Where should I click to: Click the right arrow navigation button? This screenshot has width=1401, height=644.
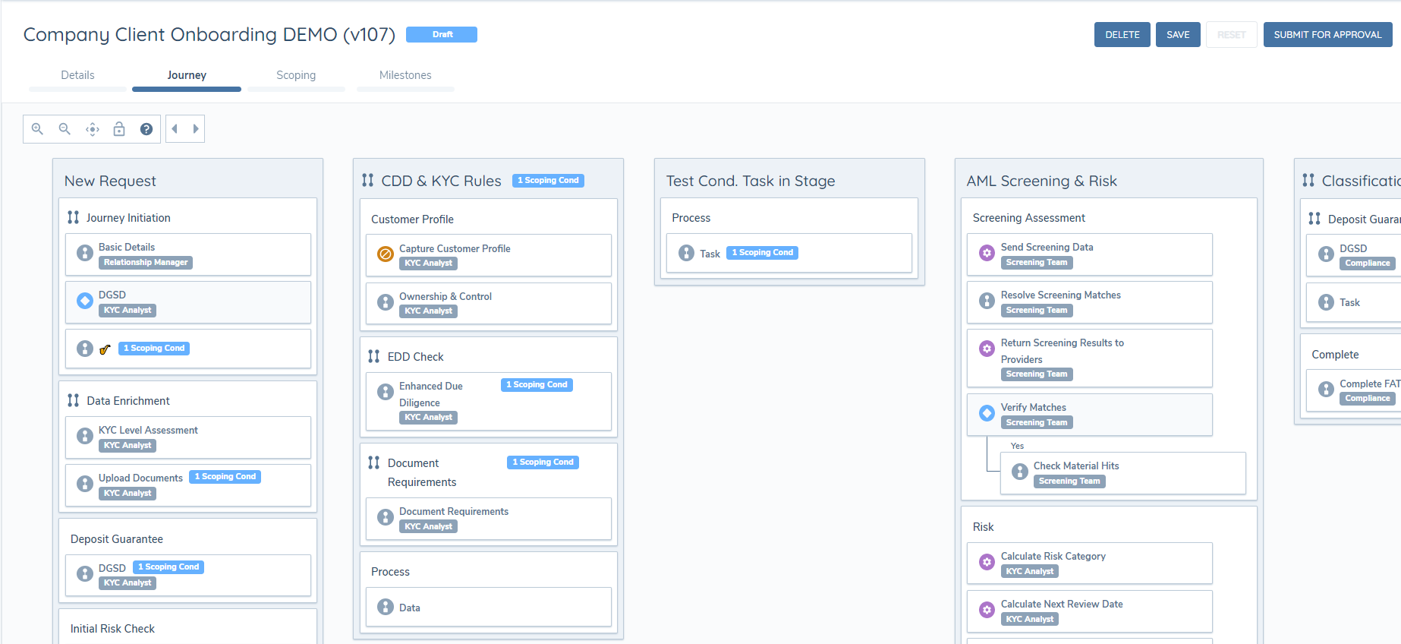point(195,129)
